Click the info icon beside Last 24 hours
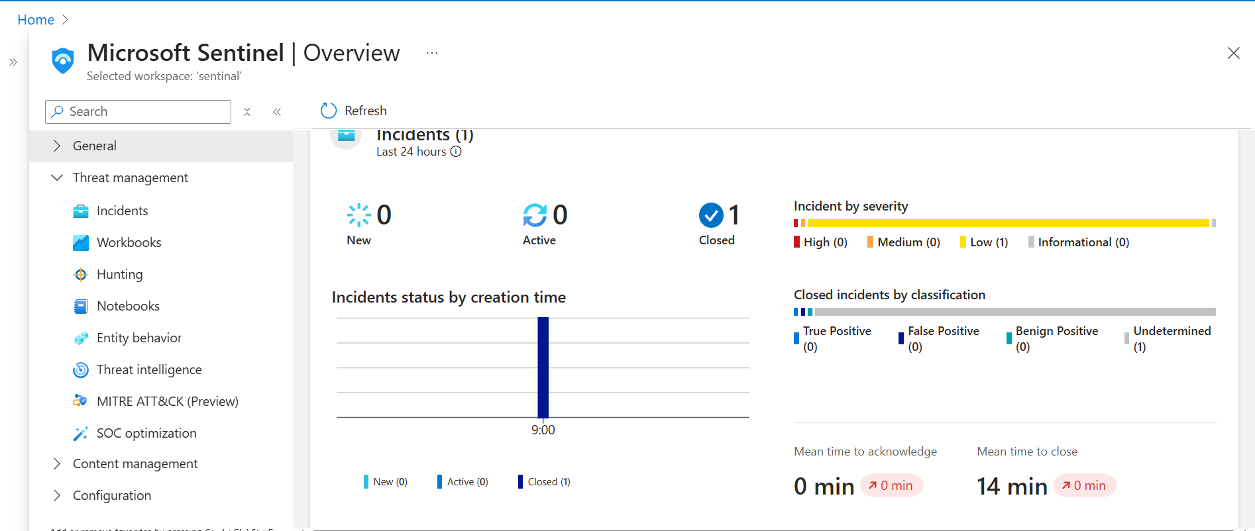The height and width of the screenshot is (531, 1255). coord(456,152)
